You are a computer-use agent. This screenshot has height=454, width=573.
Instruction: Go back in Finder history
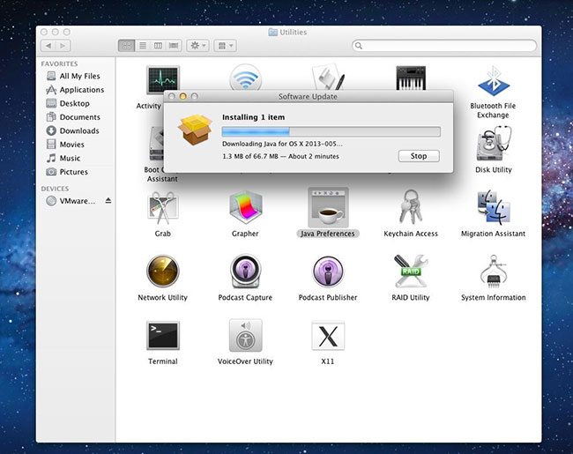(x=48, y=46)
